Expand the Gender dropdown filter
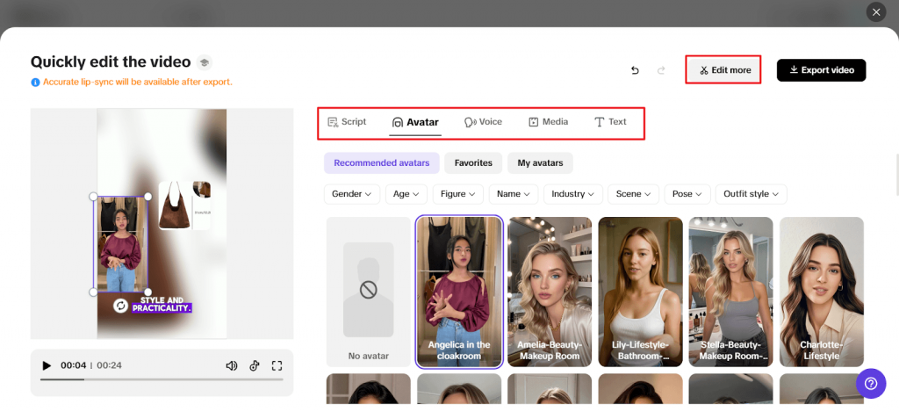899x411 pixels. pos(351,194)
